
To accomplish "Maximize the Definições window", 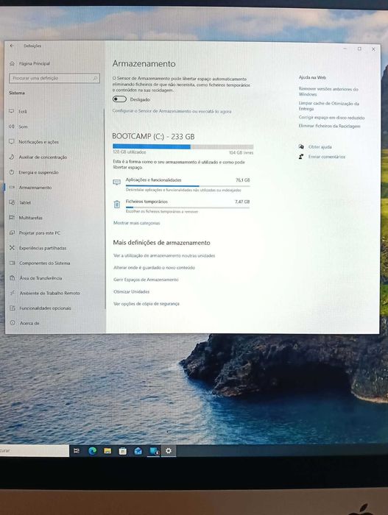I will (359, 49).
